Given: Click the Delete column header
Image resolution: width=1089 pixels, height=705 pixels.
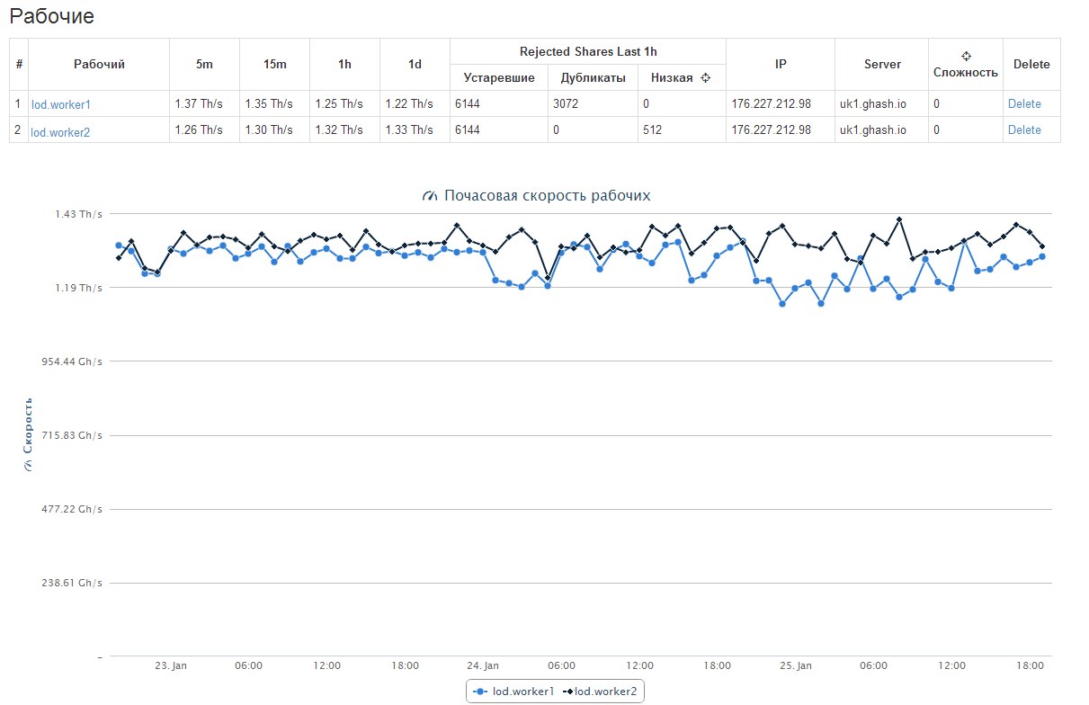Looking at the screenshot, I should click(1031, 65).
